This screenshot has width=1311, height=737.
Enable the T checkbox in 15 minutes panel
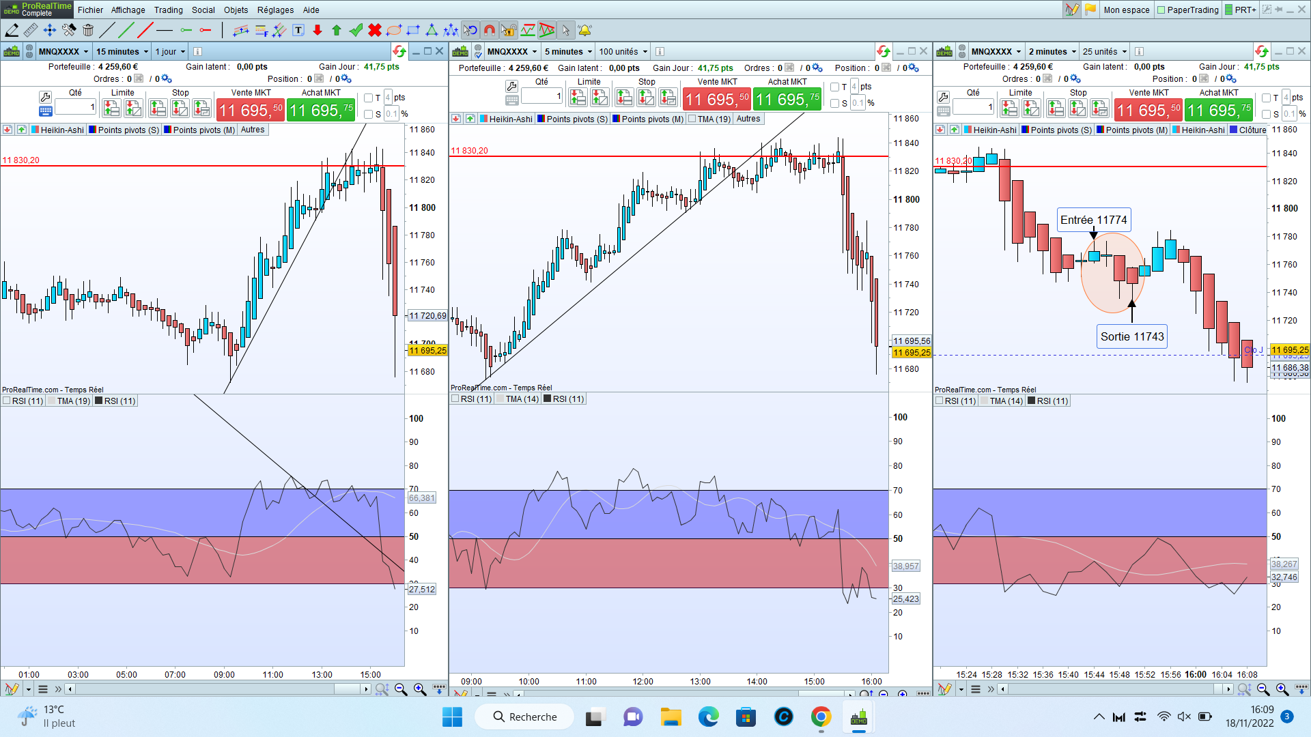[369, 98]
